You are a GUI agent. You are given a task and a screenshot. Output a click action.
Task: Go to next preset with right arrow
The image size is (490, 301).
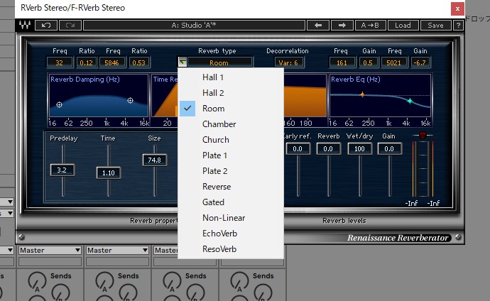(x=342, y=26)
